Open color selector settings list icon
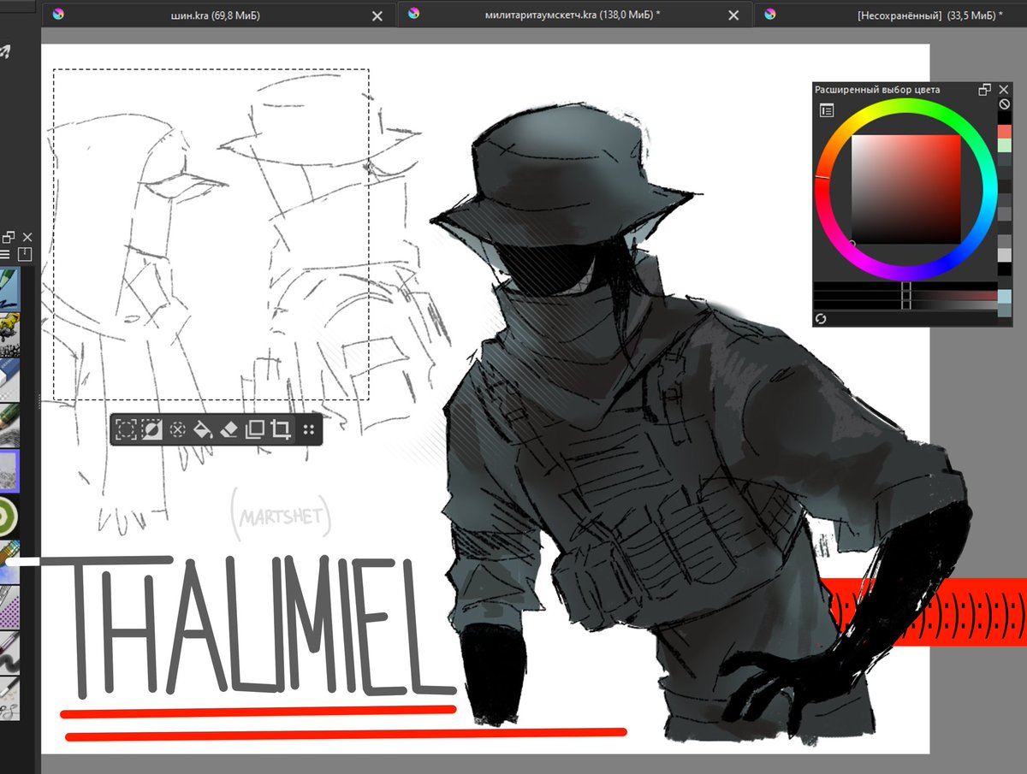Image resolution: width=1027 pixels, height=774 pixels. 826,109
